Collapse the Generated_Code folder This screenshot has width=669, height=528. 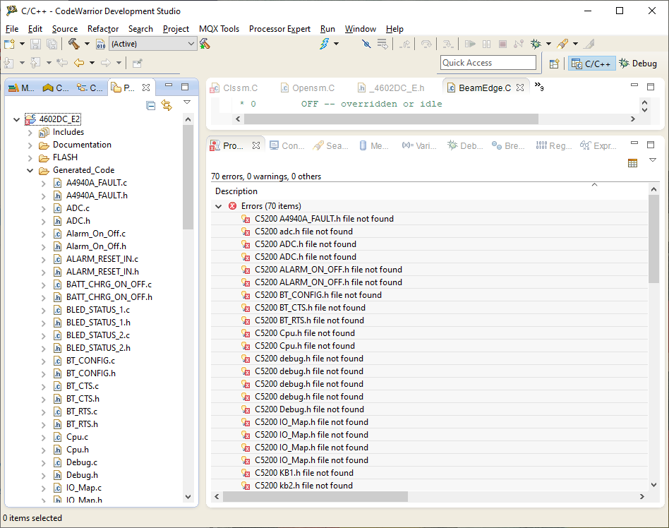click(30, 170)
